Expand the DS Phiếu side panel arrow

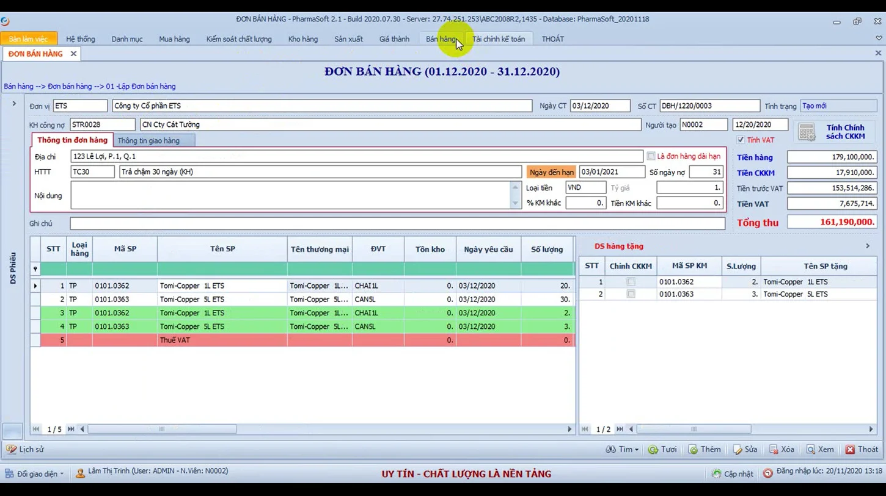14,104
